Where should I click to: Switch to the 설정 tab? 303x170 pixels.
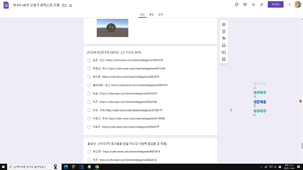[161, 14]
